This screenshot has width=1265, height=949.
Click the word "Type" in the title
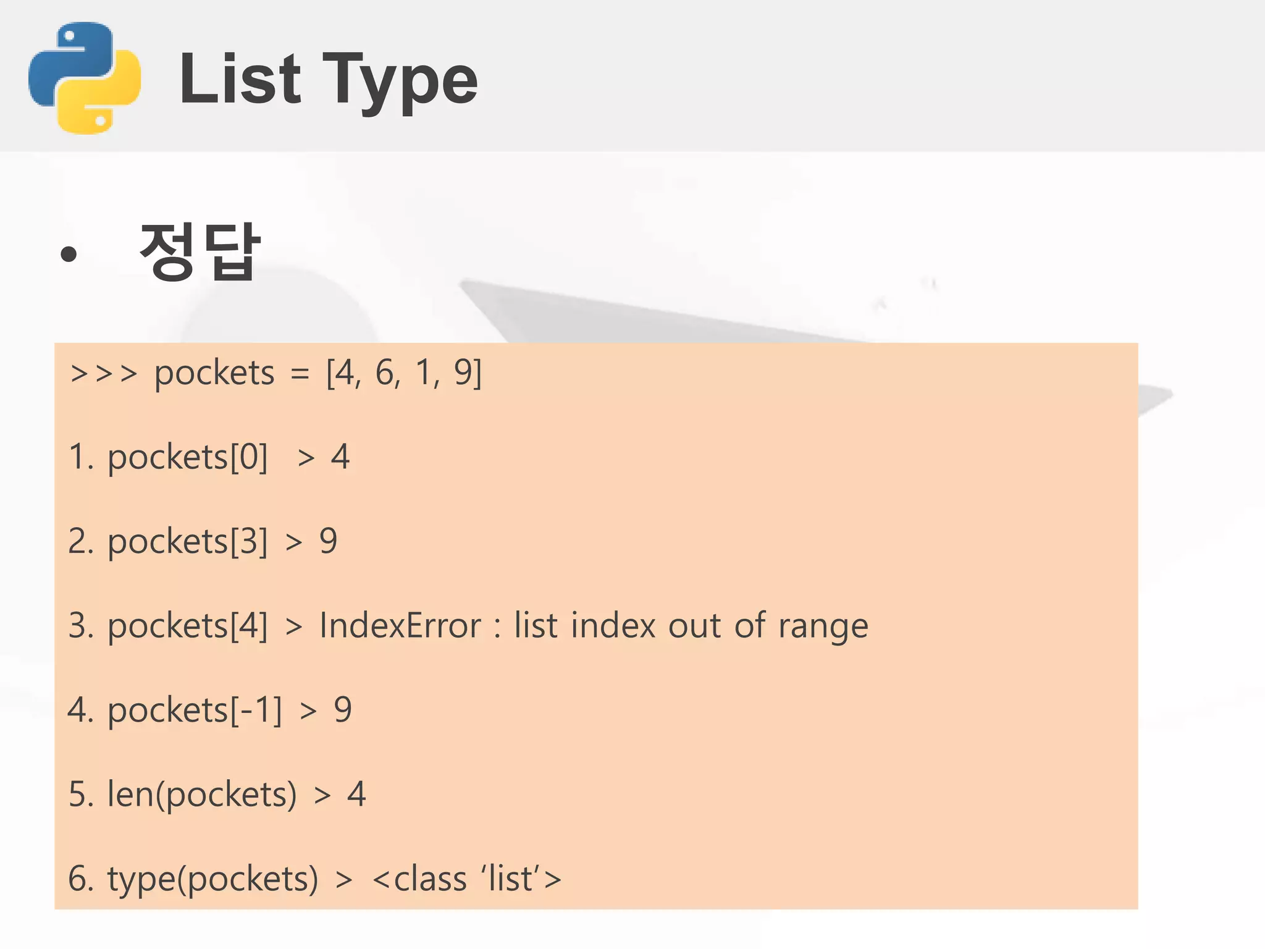[x=400, y=80]
